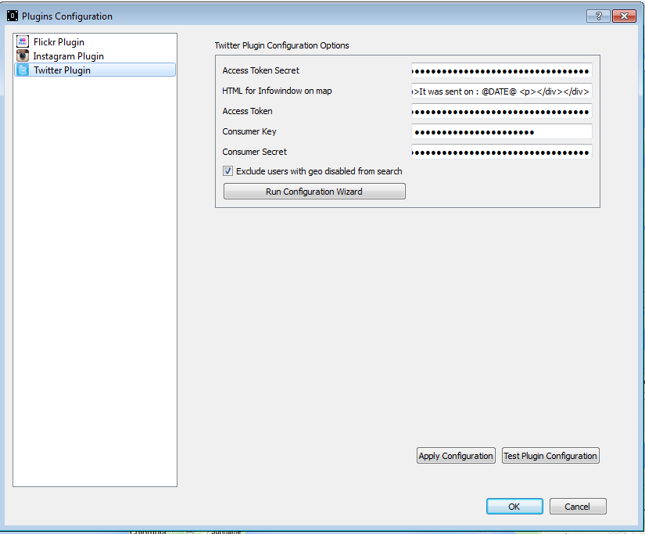The image size is (645, 534).
Task: Click the 'HTML for Infowindow on map' label
Action: 277,91
